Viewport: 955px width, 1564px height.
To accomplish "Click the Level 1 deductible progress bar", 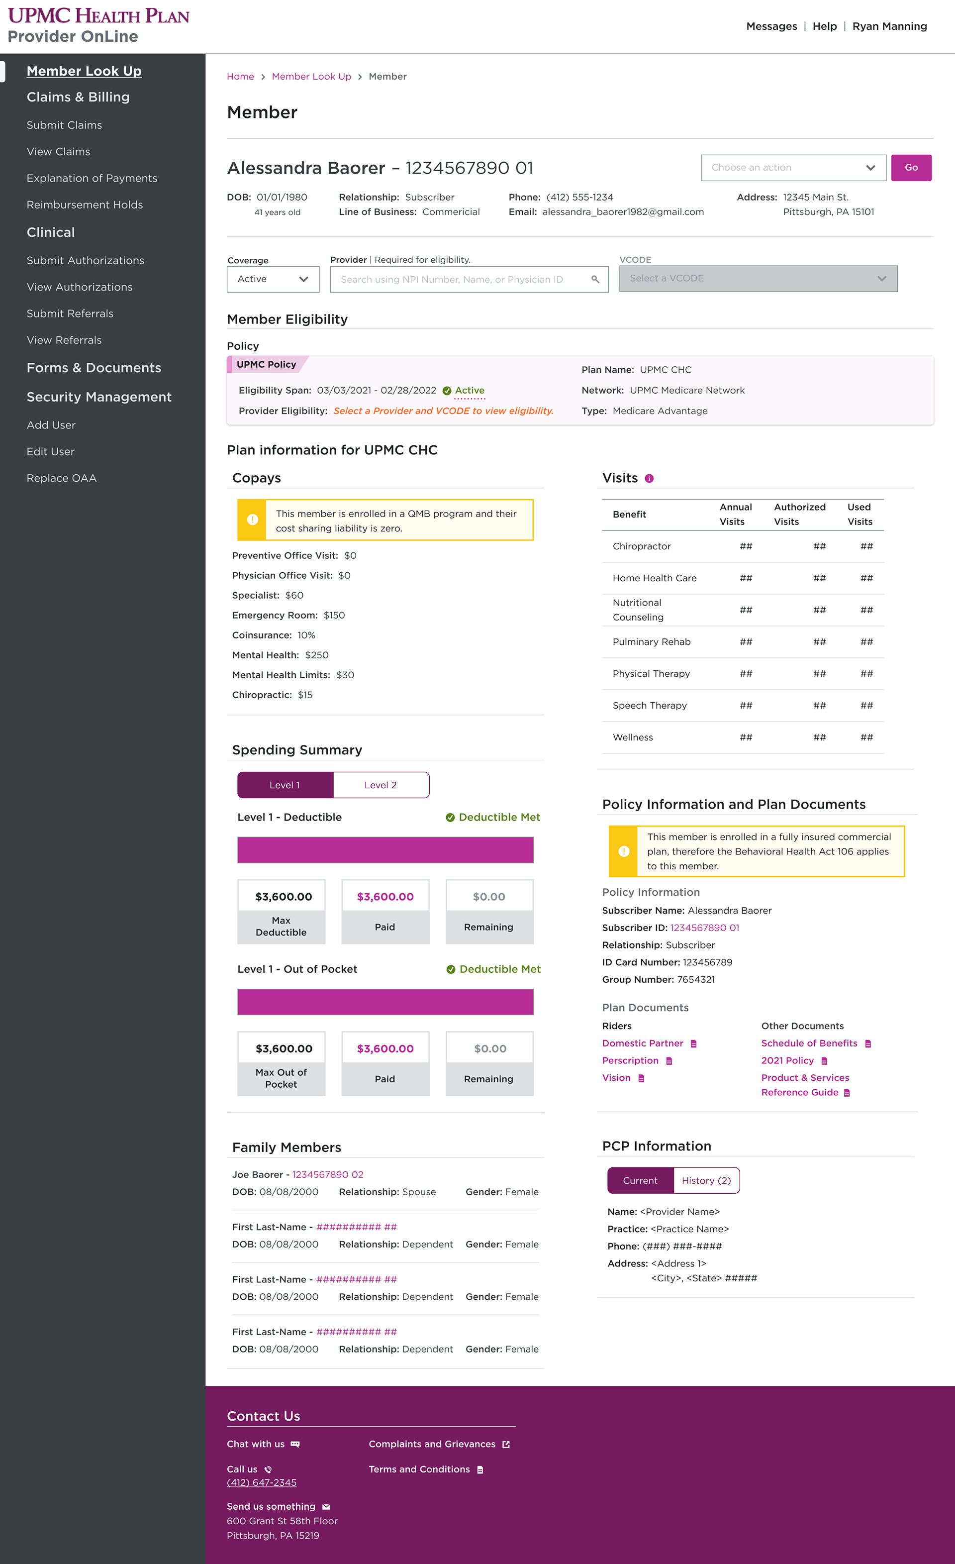I will (384, 849).
